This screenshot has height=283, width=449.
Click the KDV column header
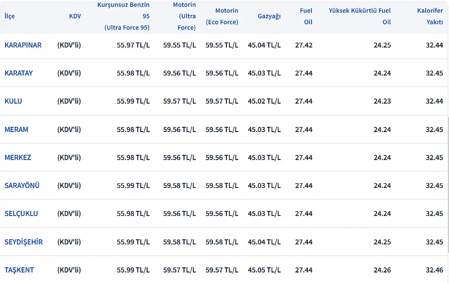coord(75,16)
